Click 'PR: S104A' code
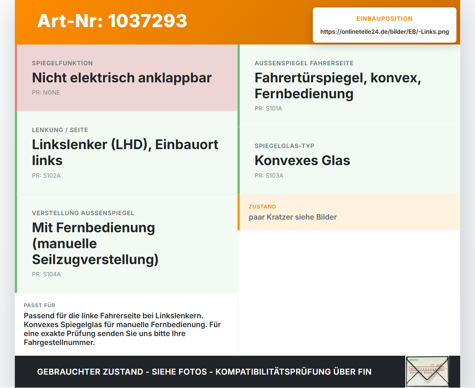 [46, 274]
